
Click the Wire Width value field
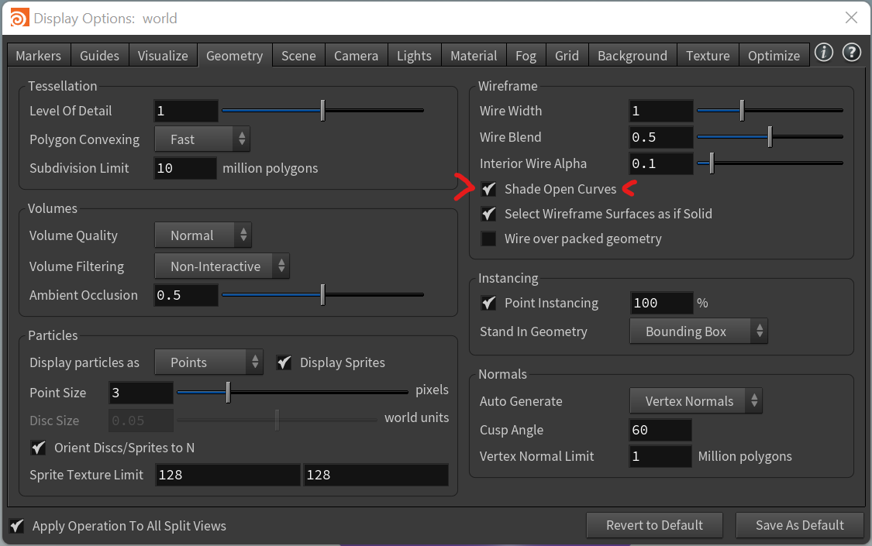coord(661,111)
